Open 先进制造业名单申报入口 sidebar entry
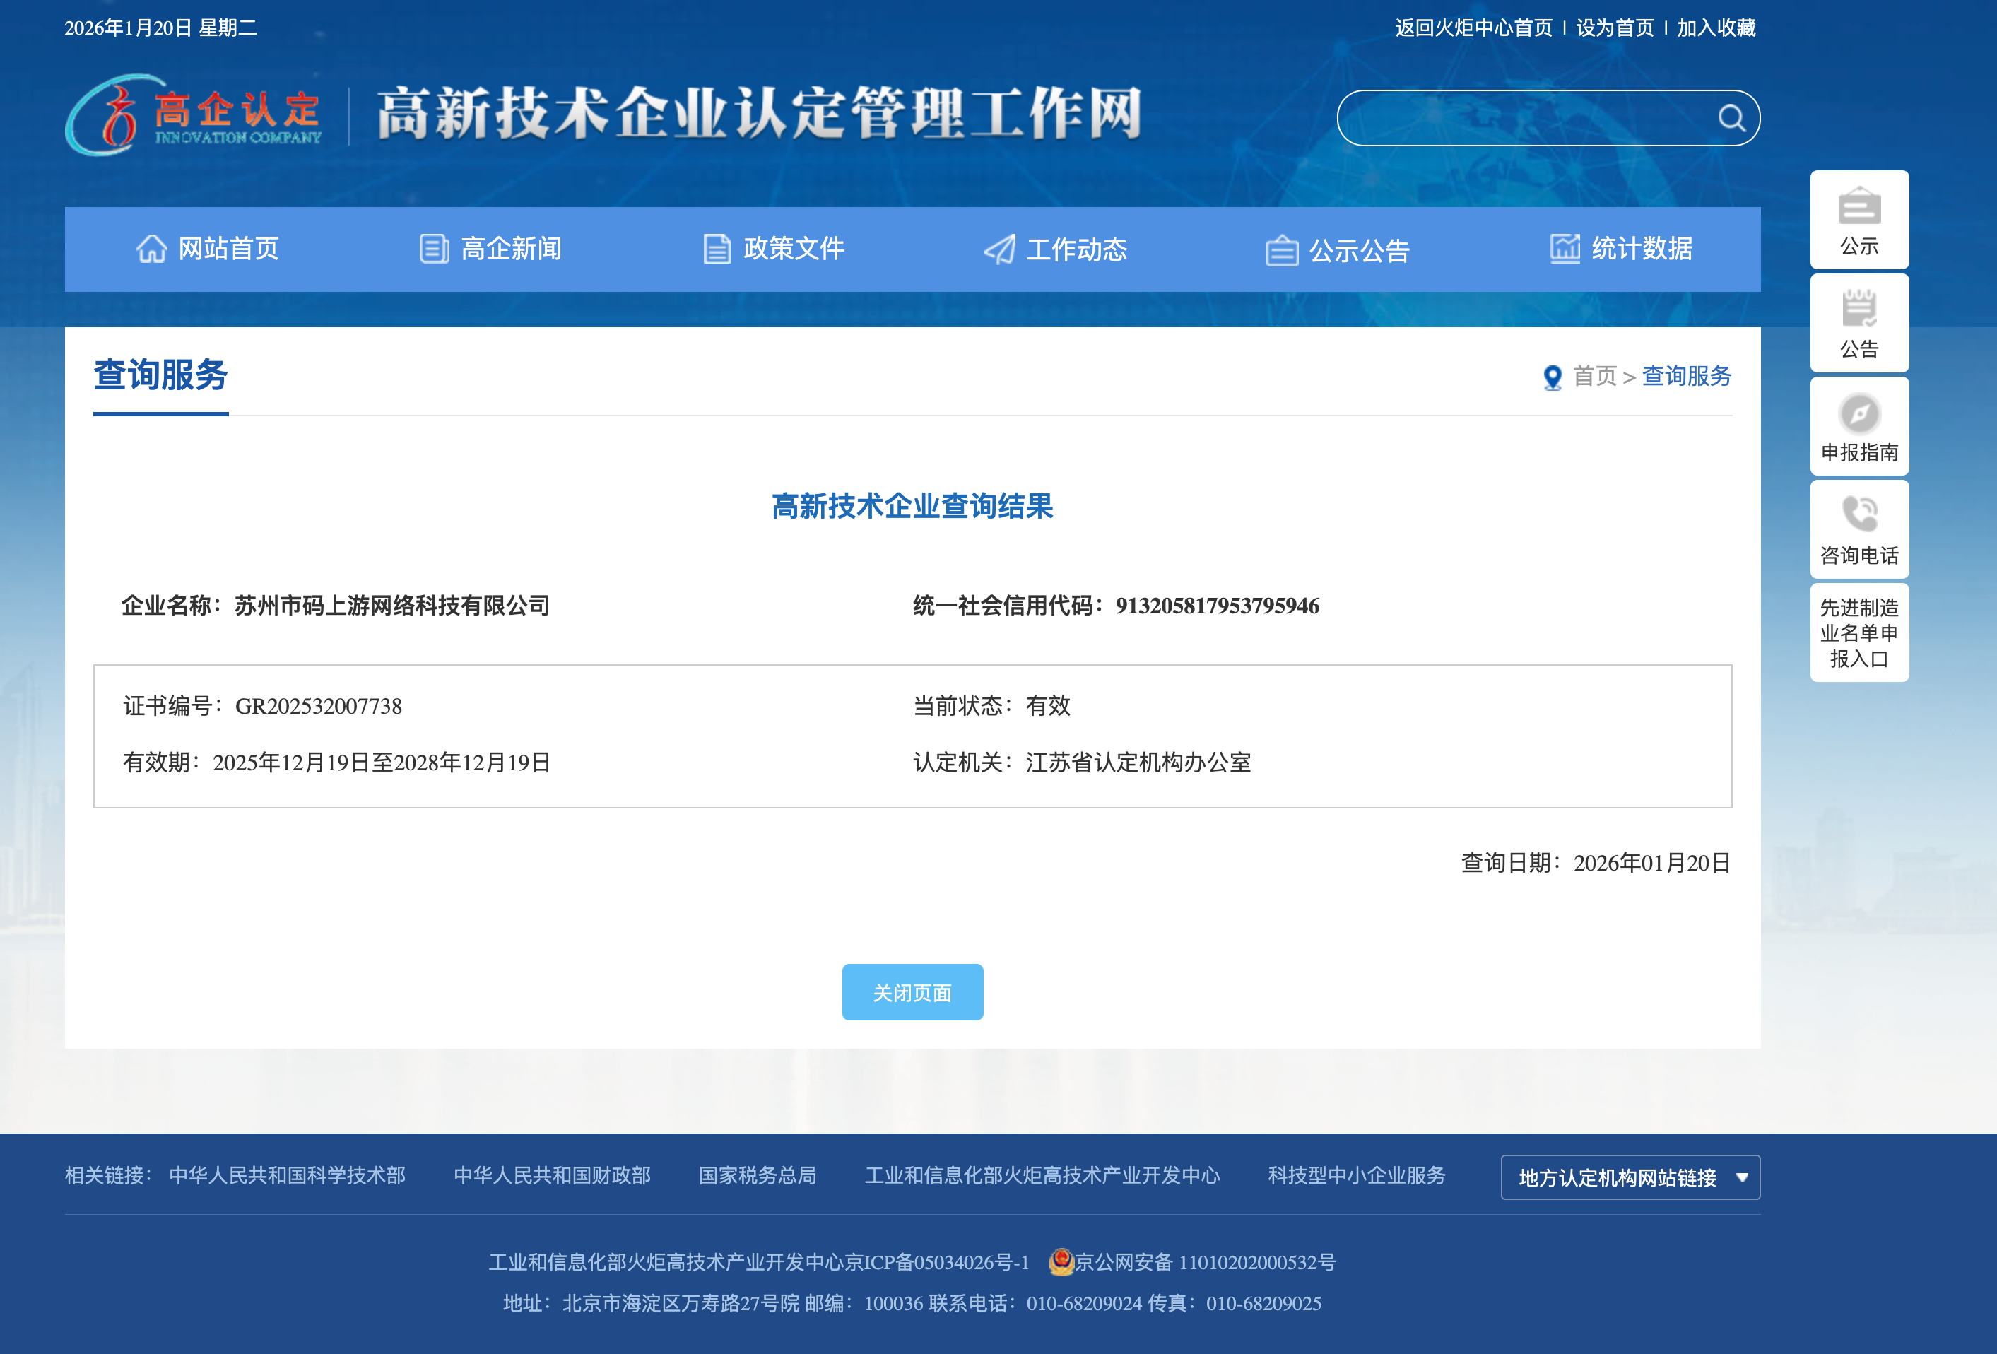Screen dimensions: 1997x1354 point(1858,633)
